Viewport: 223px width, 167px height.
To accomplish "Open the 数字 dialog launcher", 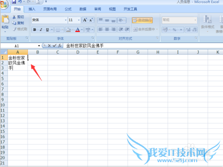I will pos(196,38).
